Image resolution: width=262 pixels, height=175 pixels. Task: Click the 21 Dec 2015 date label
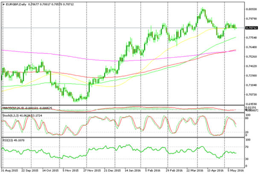(112, 171)
